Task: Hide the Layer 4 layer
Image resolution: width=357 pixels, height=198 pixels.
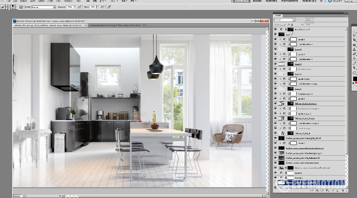Action: pos(275,49)
